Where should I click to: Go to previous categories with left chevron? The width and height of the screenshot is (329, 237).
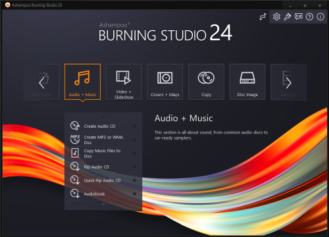coord(41,83)
